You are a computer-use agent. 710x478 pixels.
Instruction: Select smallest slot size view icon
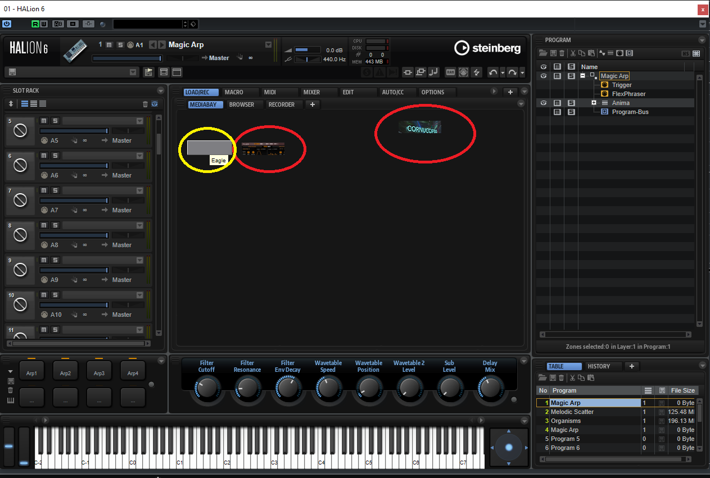coord(43,104)
